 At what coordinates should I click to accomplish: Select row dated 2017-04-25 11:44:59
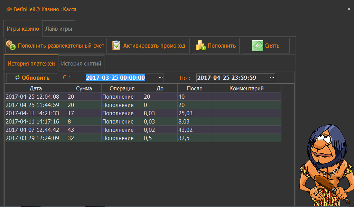[x=143, y=105]
